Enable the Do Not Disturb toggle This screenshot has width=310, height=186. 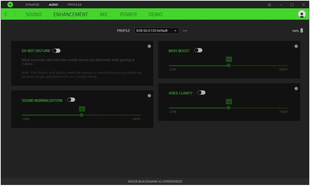[56, 51]
